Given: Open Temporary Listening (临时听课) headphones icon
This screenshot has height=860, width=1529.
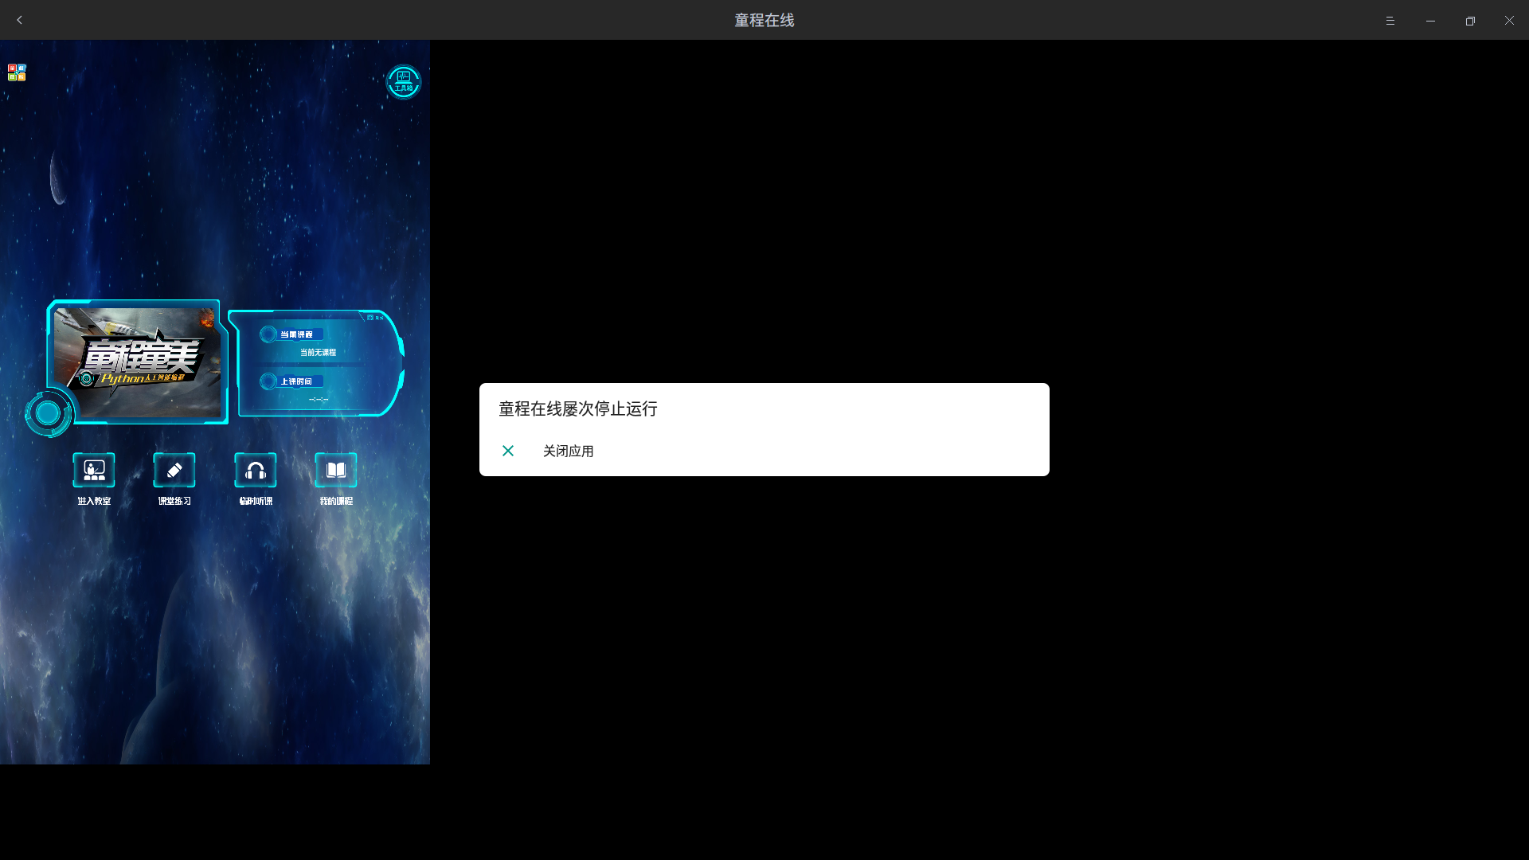Looking at the screenshot, I should 255,471.
